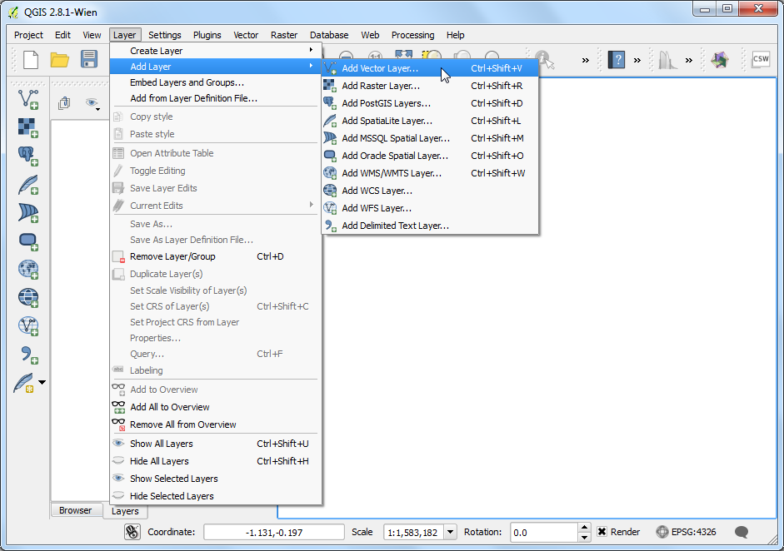Click the EPSG:4326 CRS status button
Screen dimensions: 784x551
686,532
